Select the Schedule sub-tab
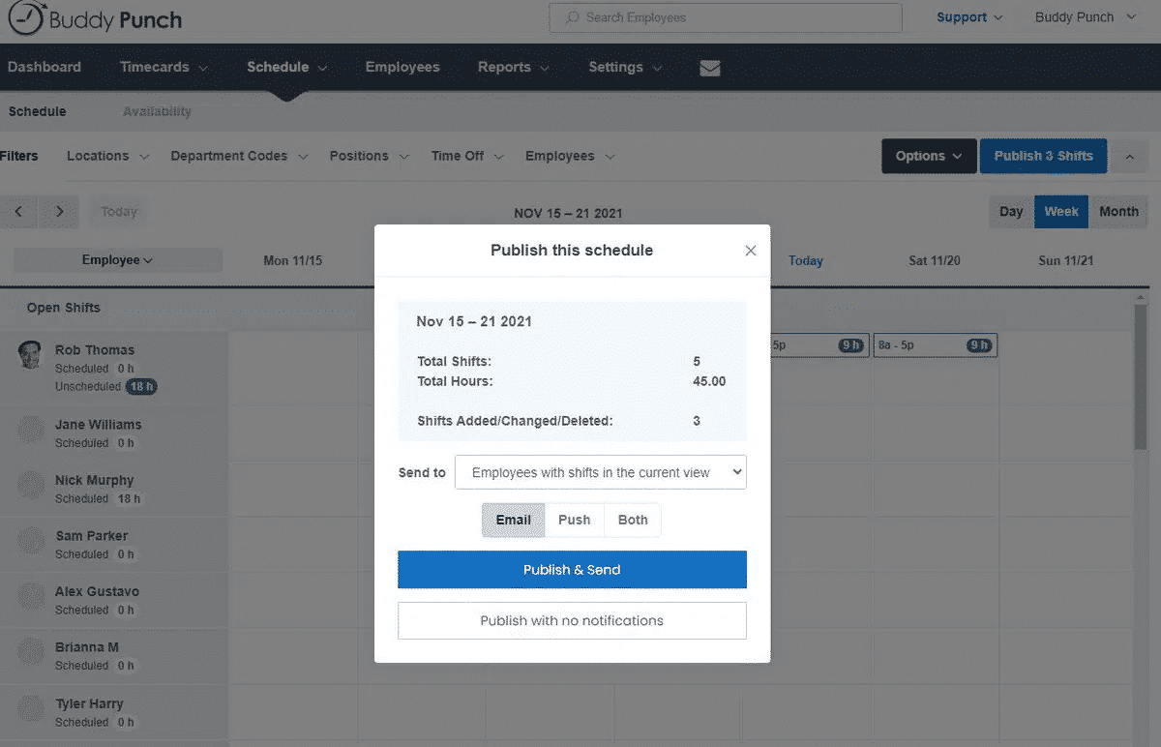Screen dimensions: 1161x747 [x=38, y=111]
